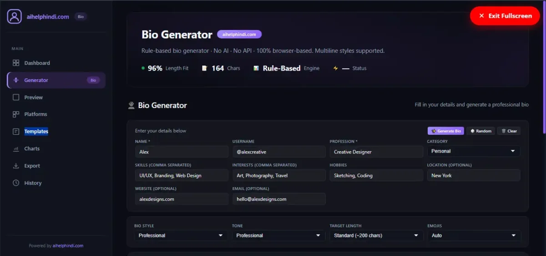Click the Generate Bio button
The image size is (546, 256).
tap(446, 131)
